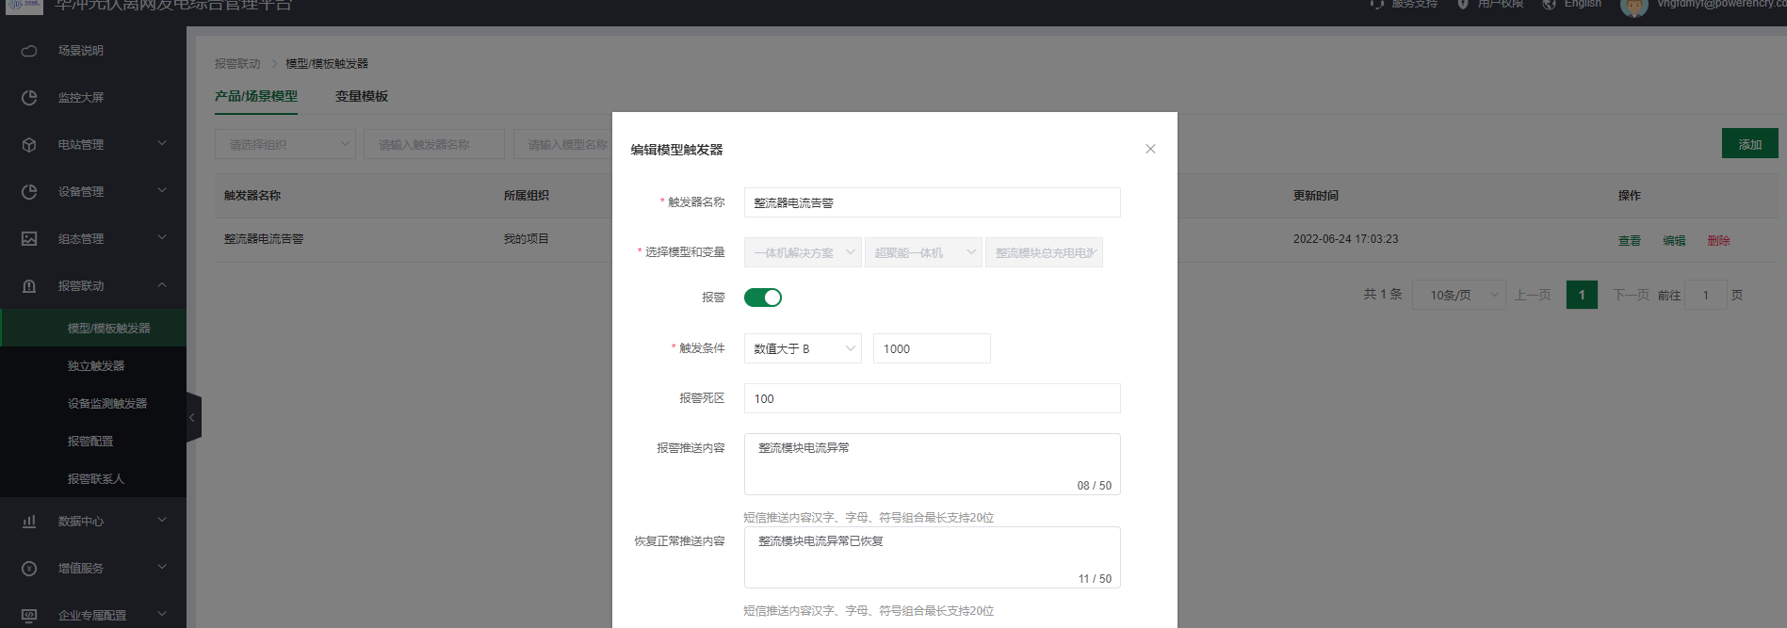1787x628 pixels.
Task: Close the 编辑模型触发器 dialog
Action: pos(1150,149)
